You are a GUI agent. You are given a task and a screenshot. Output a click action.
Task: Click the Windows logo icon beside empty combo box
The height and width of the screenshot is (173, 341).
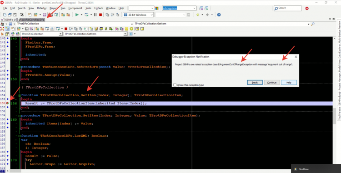(157, 8)
